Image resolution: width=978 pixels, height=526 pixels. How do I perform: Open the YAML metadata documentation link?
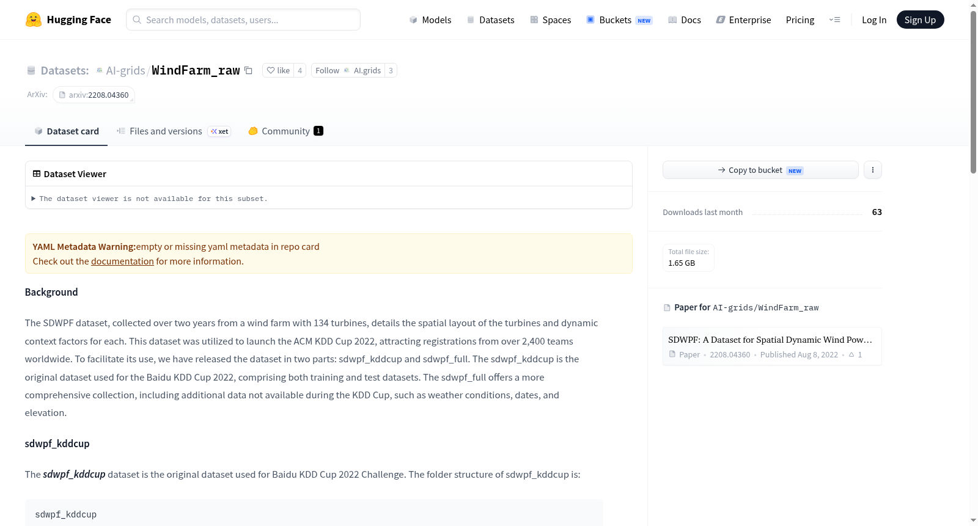[x=122, y=261]
